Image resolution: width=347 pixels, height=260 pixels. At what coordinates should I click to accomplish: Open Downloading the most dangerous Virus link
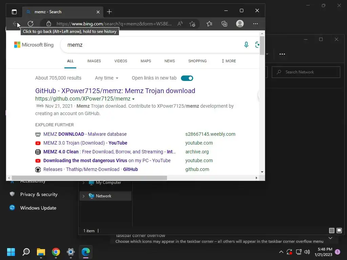point(107,161)
